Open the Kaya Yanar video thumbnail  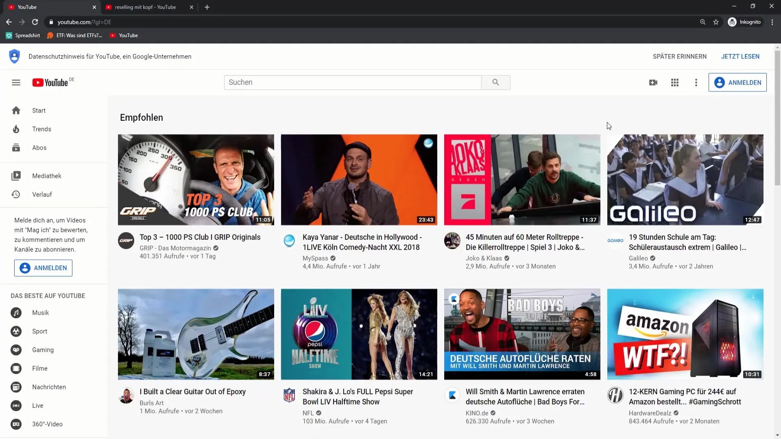tap(359, 180)
